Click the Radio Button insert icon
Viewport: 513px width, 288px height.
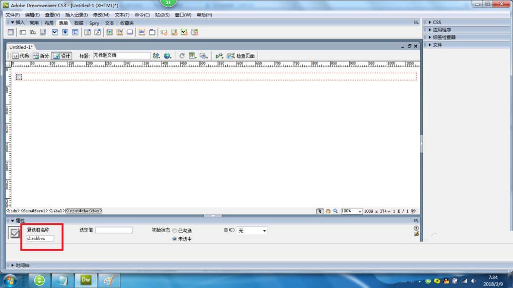click(x=65, y=32)
